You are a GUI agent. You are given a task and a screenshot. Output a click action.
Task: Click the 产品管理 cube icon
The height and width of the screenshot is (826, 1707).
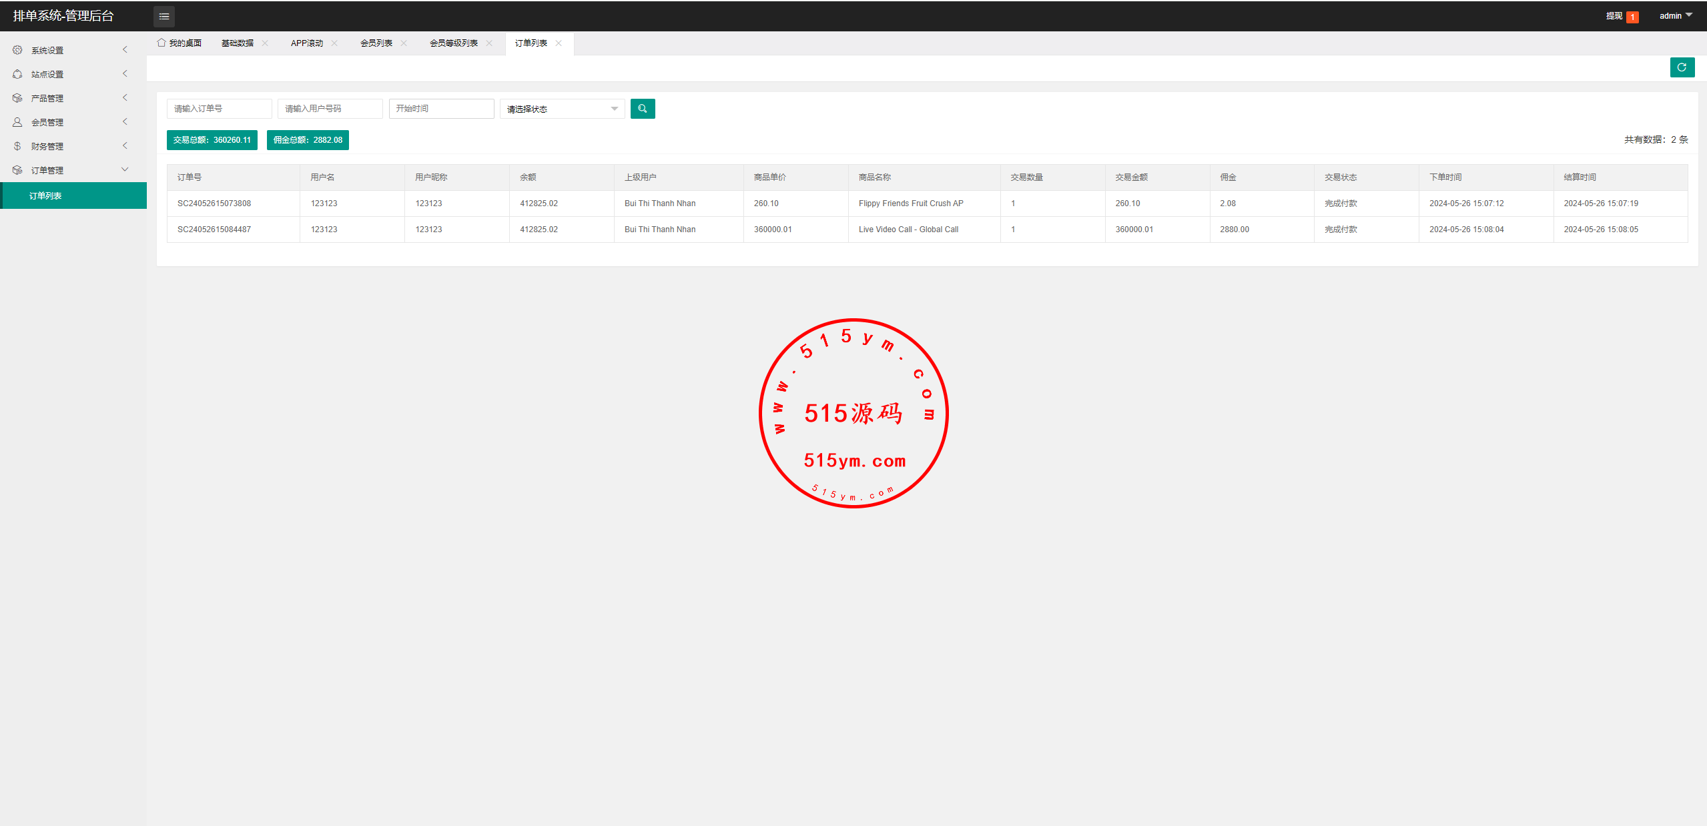17,98
